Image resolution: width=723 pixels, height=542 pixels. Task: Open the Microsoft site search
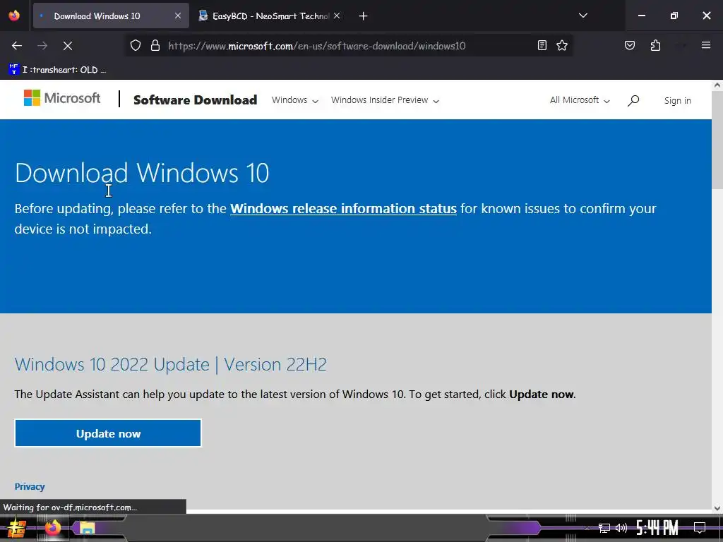[x=633, y=100]
